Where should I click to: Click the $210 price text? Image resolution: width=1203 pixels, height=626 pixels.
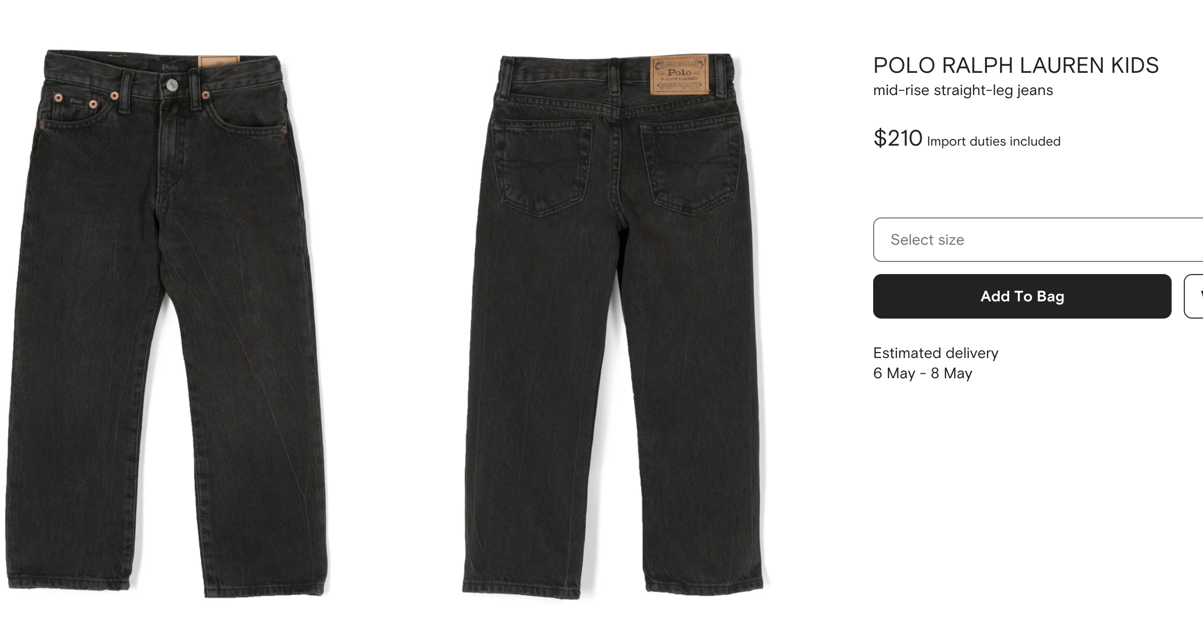tap(898, 138)
